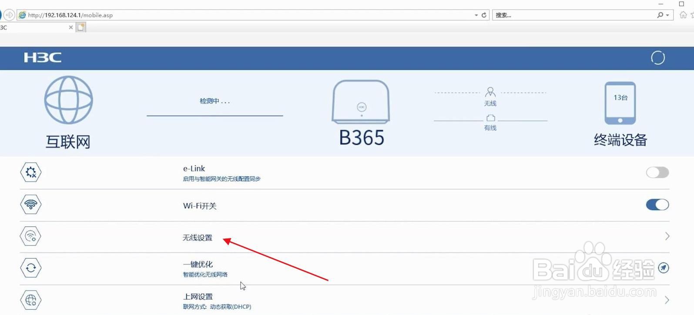The height and width of the screenshot is (315, 694).
Task: Click the search magnifier icon in browser
Action: [660, 15]
